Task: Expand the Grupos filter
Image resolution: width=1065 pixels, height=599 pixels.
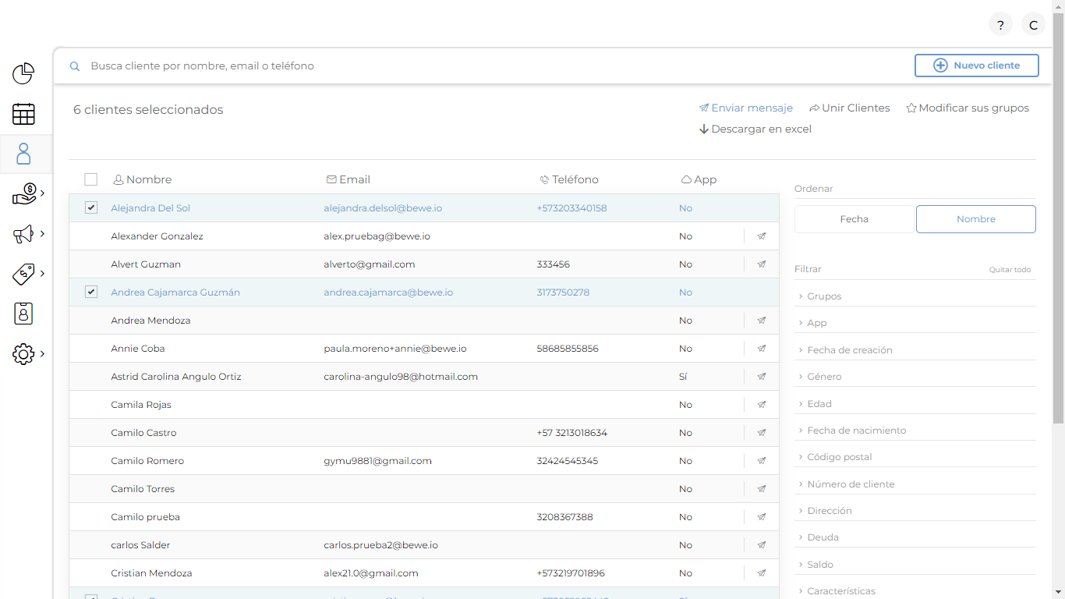Action: (915, 296)
